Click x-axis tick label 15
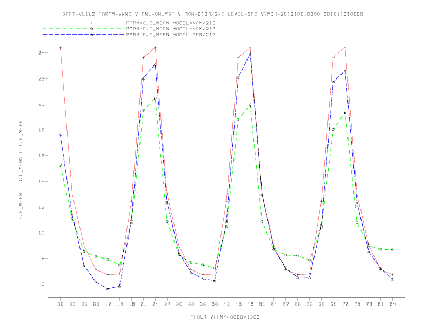The width and height of the screenshot is (428, 331). (x=119, y=304)
